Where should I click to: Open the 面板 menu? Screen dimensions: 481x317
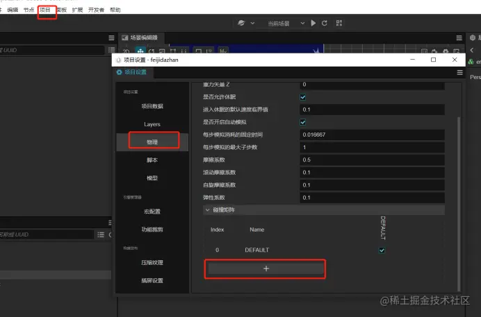tap(62, 10)
